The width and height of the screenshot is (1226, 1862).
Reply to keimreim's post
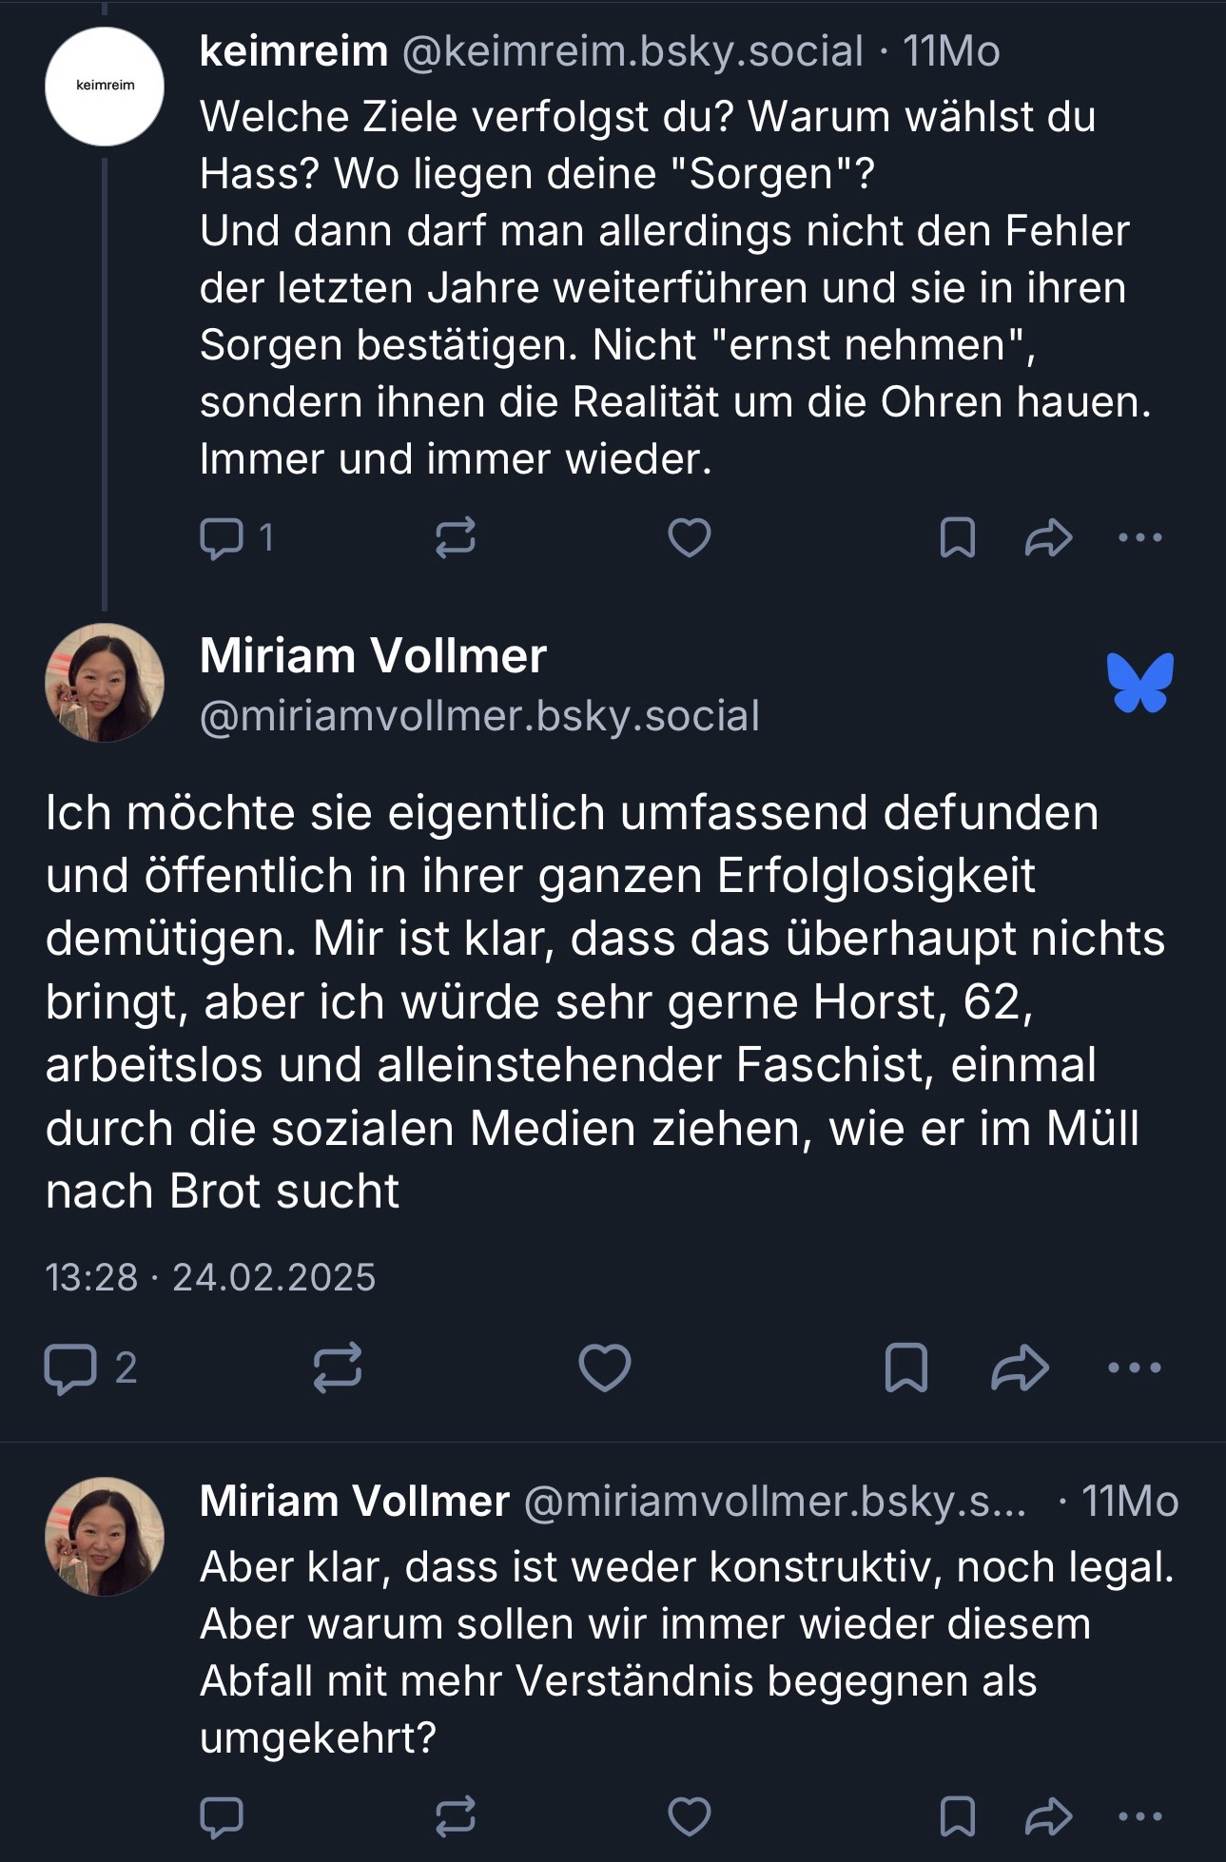[223, 537]
